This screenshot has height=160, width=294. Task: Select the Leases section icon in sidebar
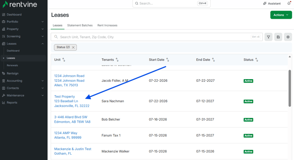click(x=4, y=44)
